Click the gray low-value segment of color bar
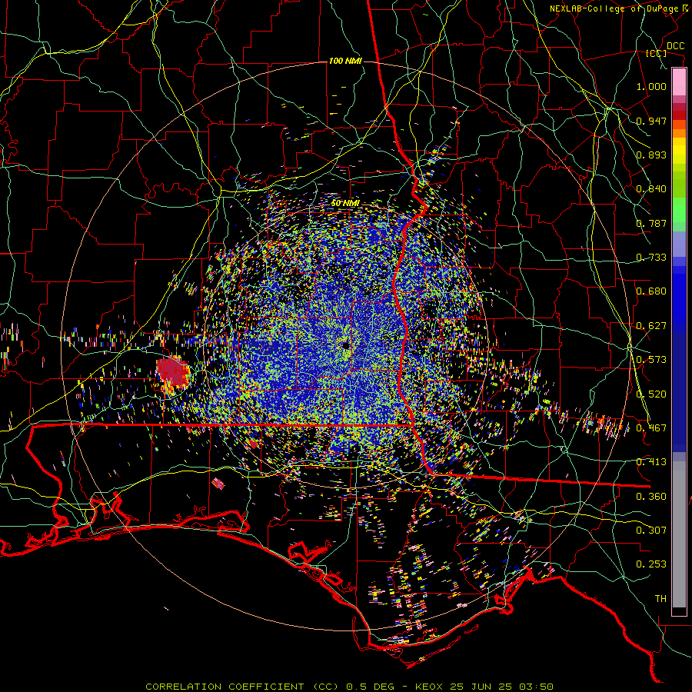This screenshot has width=692, height=692. [x=679, y=534]
